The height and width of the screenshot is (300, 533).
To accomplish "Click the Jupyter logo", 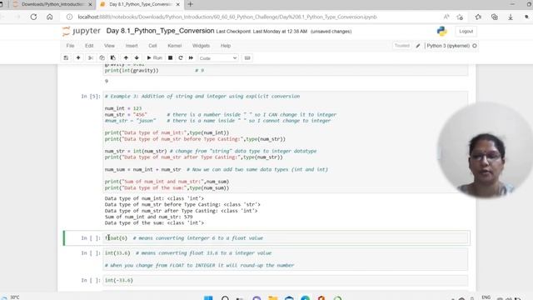I will click(82, 31).
